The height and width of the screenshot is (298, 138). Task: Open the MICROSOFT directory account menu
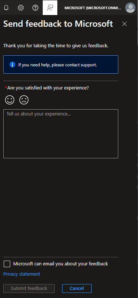93,8
